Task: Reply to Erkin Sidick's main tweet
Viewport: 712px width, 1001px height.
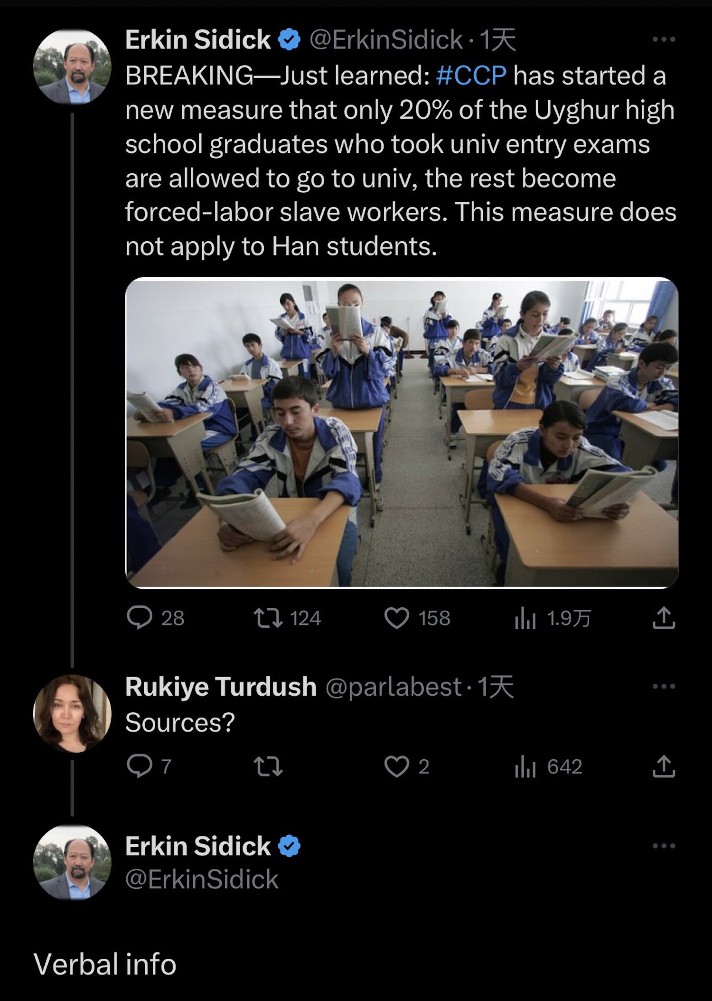Action: click(x=140, y=618)
